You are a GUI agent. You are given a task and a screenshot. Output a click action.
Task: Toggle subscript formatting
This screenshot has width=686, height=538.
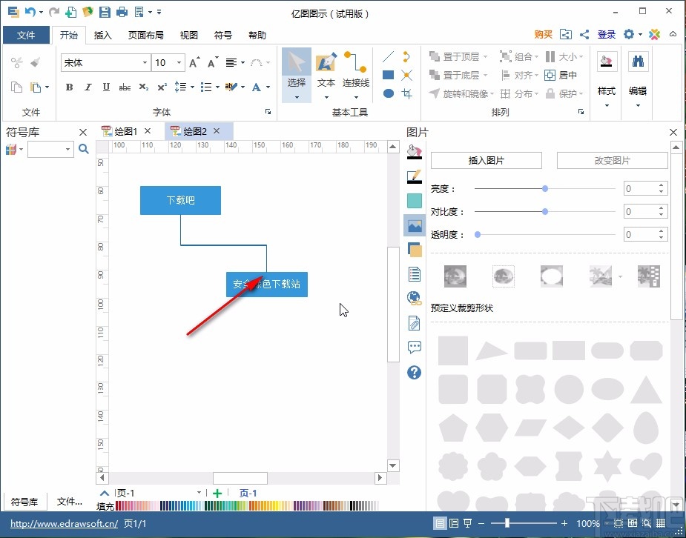pos(143,87)
